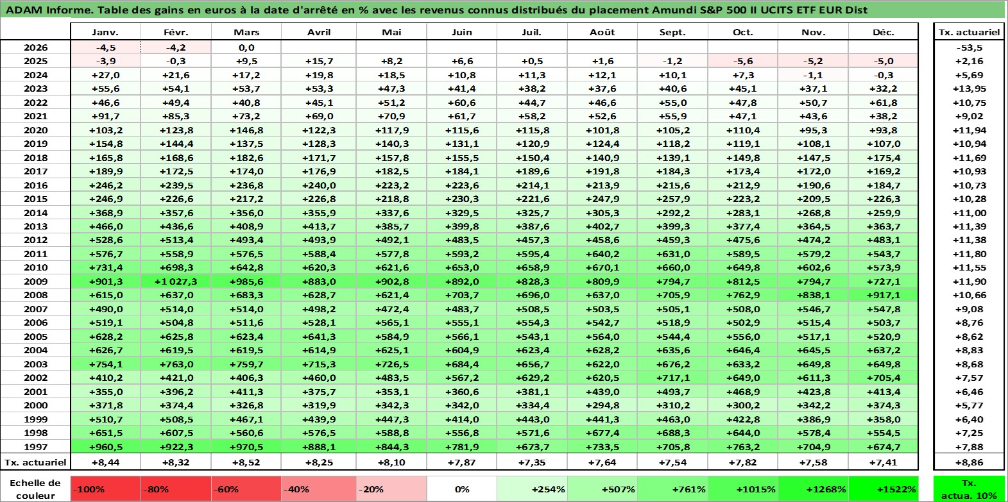This screenshot has width=1008, height=502.
Task: Click the Tx. actuariel row label at bottom left
Action: tap(35, 462)
